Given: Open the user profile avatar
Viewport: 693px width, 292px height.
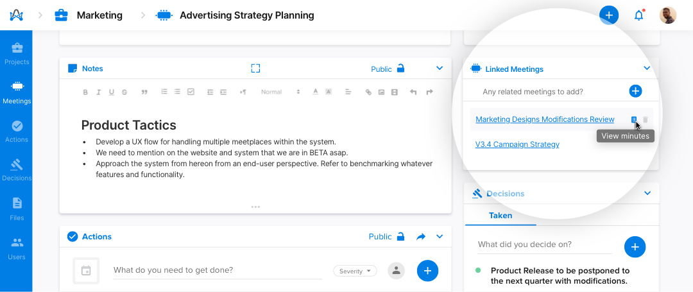Looking at the screenshot, I should pyautogui.click(x=668, y=15).
